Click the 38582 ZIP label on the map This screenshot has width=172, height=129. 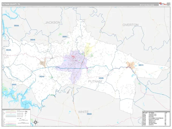(x=14, y=84)
